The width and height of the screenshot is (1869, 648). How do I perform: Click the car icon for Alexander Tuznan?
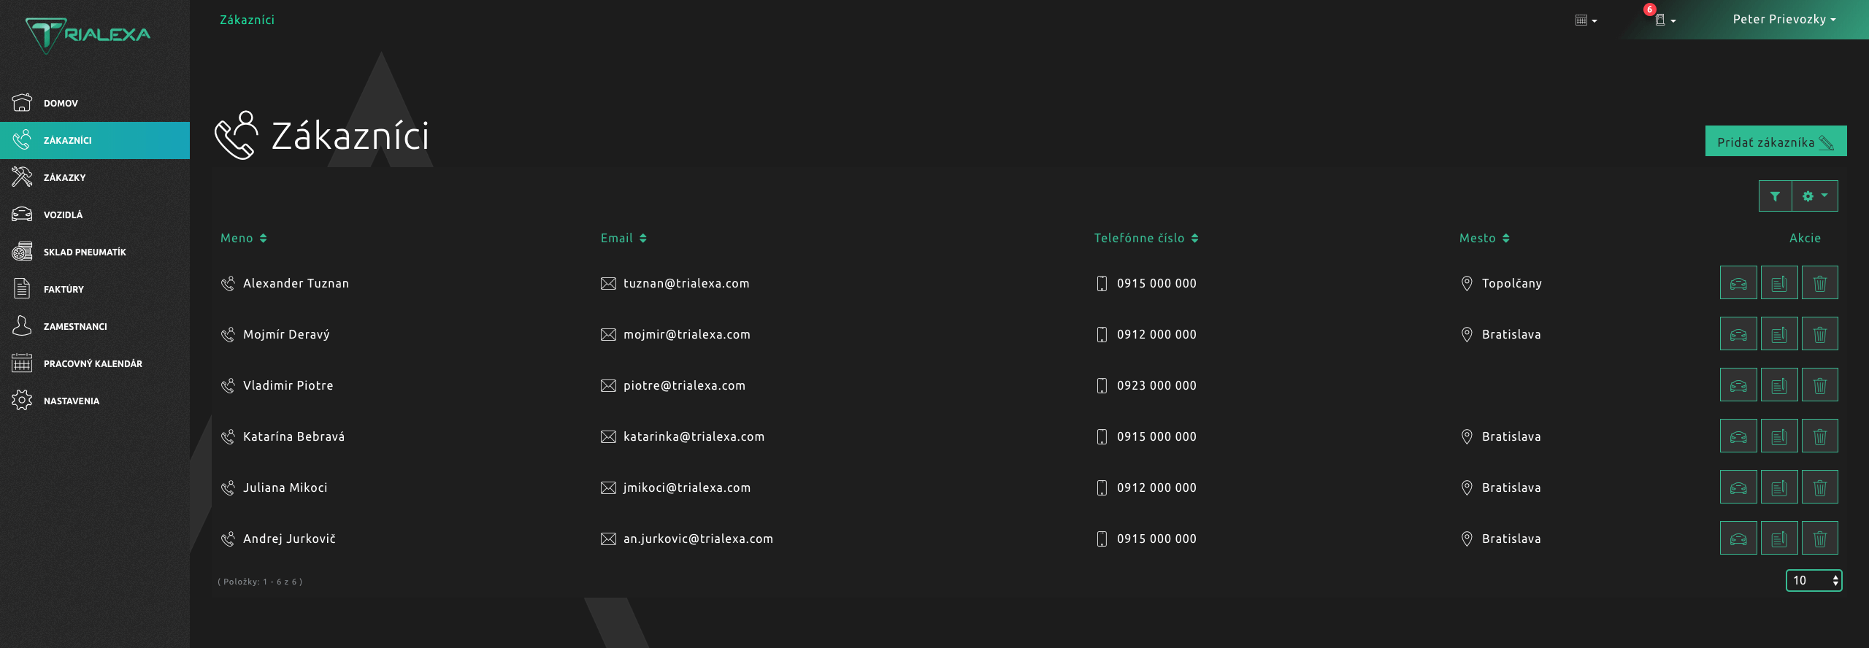(x=1738, y=283)
